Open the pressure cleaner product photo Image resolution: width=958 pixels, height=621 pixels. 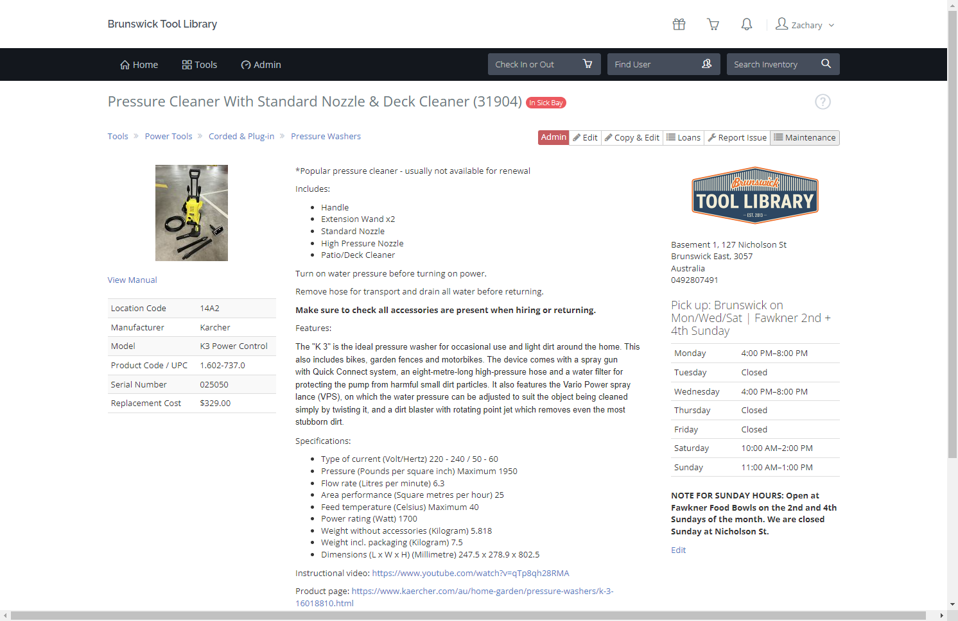191,213
